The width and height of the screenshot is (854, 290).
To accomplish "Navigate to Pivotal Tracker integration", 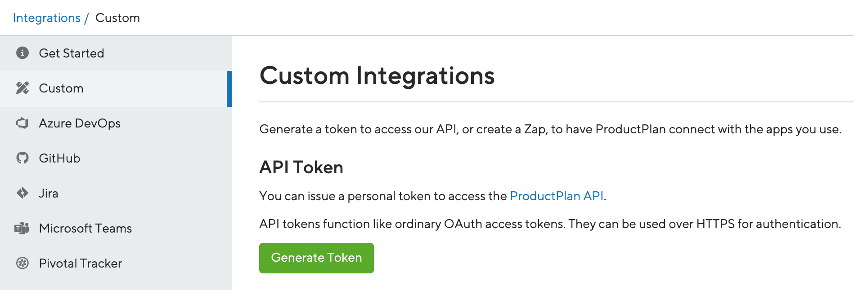I will tap(81, 263).
